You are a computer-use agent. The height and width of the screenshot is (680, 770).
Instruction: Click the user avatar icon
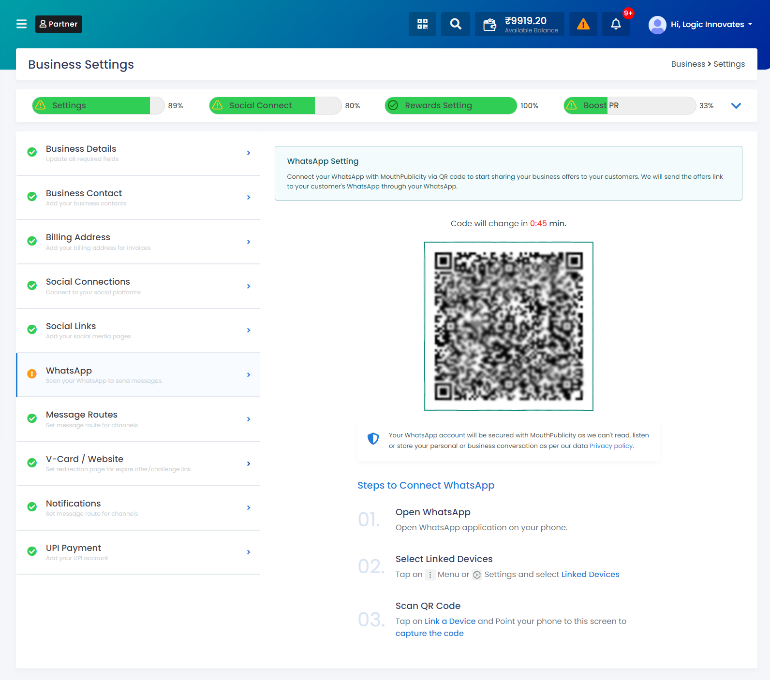(x=657, y=25)
